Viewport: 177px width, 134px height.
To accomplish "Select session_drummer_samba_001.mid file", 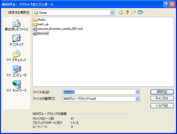I will point(58,29).
